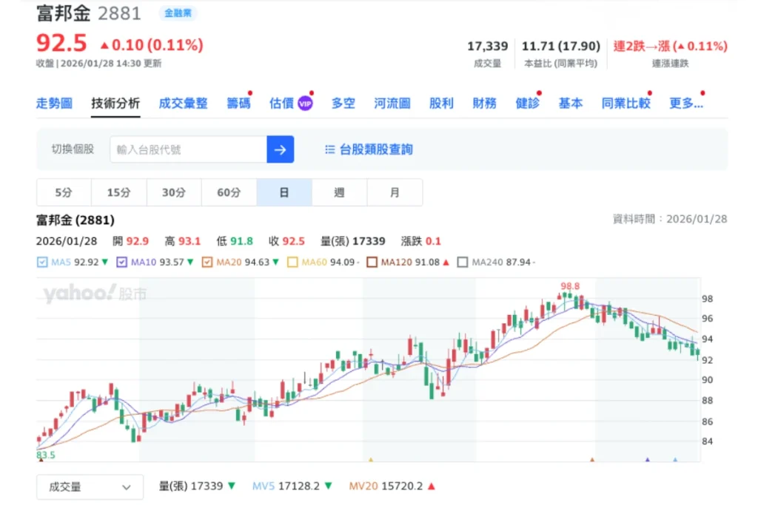Click the blue arrow search button
758x505 pixels.
[280, 149]
